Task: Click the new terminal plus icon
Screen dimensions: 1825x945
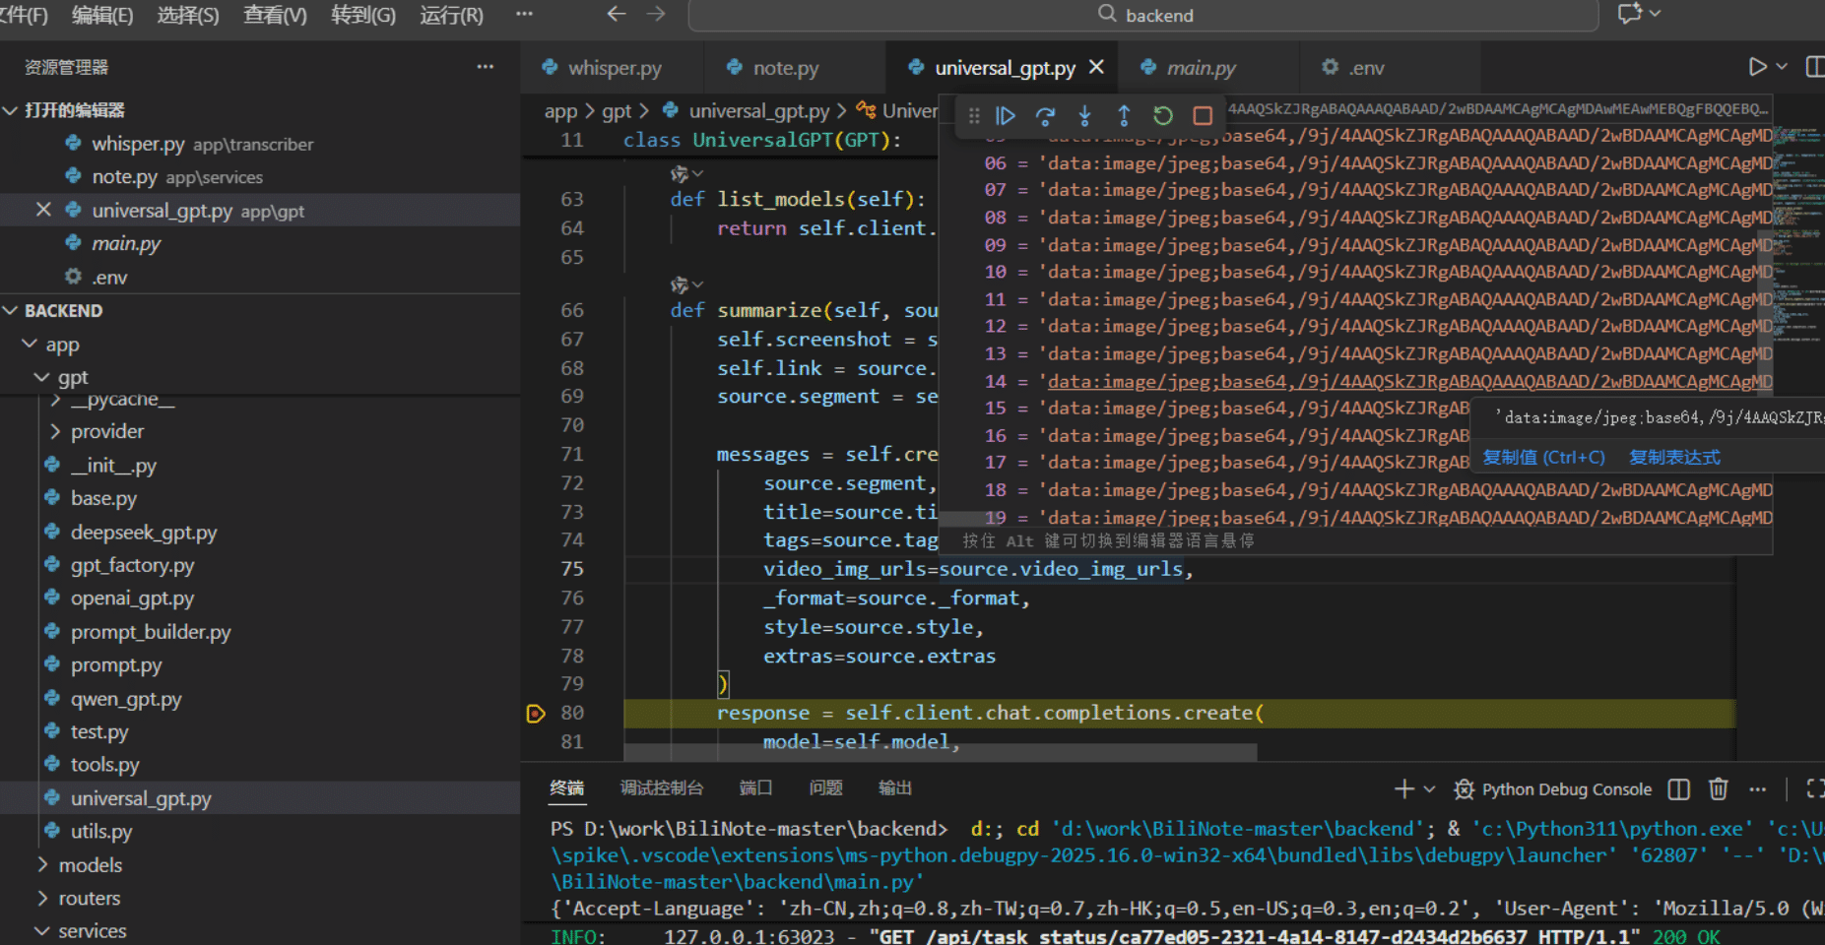Action: coord(1403,788)
